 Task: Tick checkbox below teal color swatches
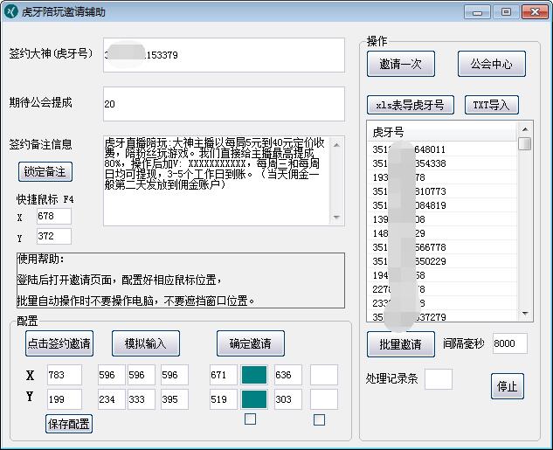coord(250,419)
